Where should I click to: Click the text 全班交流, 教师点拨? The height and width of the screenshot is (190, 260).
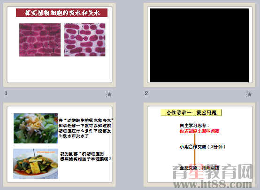[199, 168]
